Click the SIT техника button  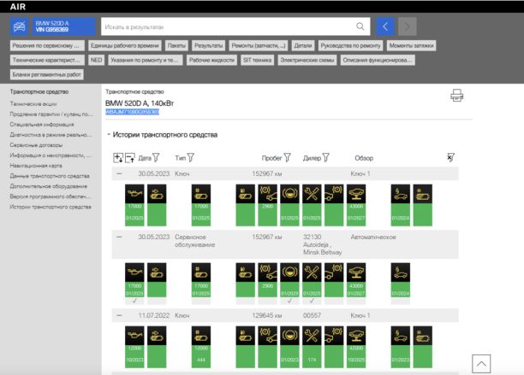click(258, 60)
